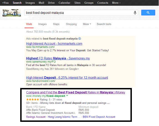Click the ads info circle icon
The height and width of the screenshot is (126, 159).
[80, 39]
